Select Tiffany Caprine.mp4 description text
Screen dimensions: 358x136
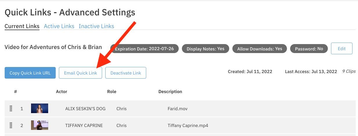coord(188,126)
